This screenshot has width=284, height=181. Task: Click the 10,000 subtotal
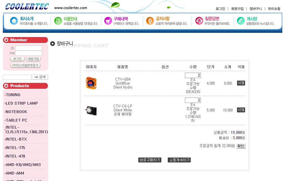[228, 110]
